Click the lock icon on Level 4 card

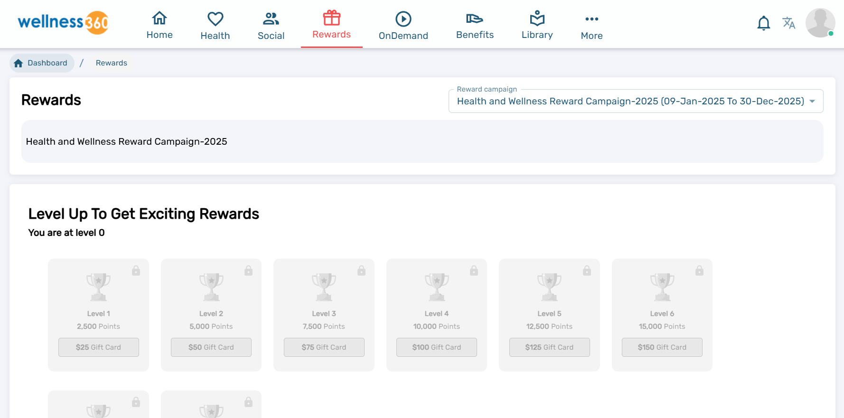click(x=474, y=270)
